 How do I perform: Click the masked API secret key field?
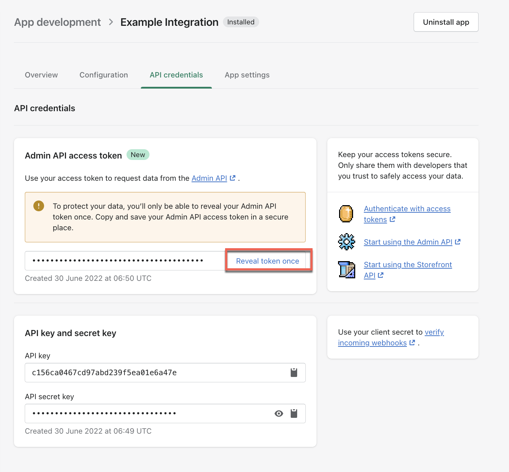click(165, 414)
